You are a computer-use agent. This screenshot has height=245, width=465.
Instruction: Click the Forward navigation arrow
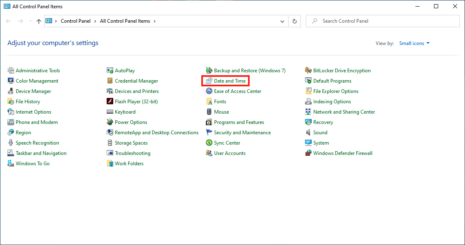tap(21, 21)
